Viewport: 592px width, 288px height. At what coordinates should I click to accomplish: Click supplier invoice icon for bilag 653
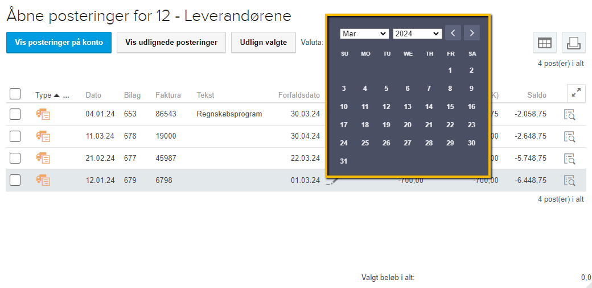pyautogui.click(x=43, y=114)
